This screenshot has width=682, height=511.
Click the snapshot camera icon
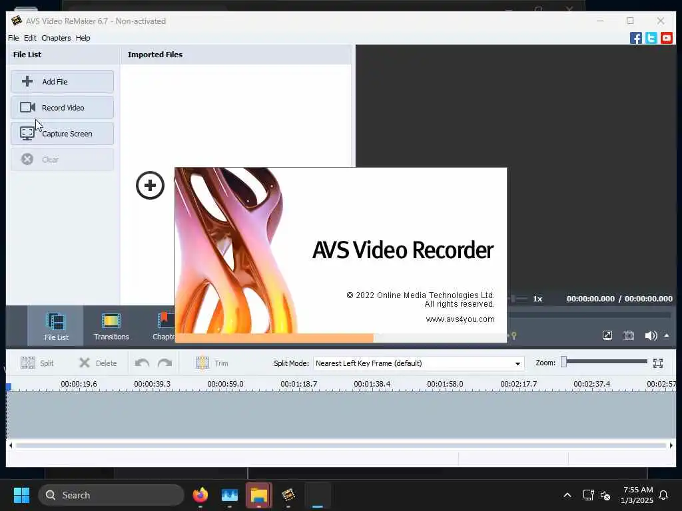coord(629,335)
